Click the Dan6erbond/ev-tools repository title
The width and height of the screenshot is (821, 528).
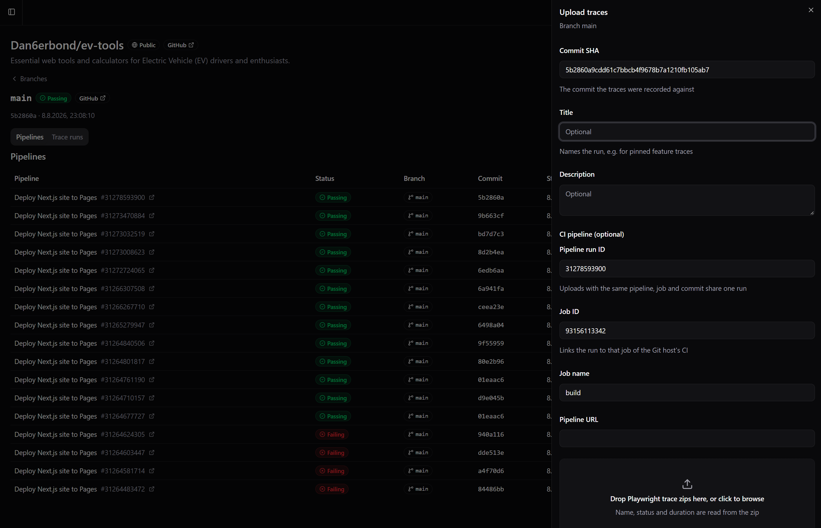click(67, 45)
